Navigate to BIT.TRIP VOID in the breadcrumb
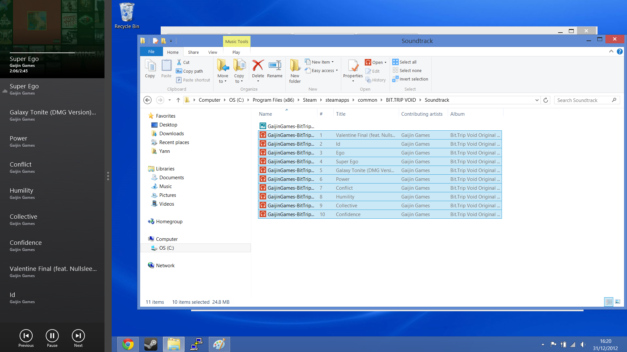The image size is (627, 352). tap(401, 100)
